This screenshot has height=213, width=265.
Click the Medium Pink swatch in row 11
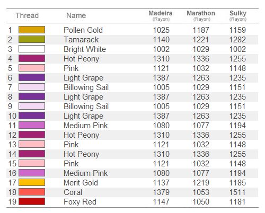click(x=32, y=125)
